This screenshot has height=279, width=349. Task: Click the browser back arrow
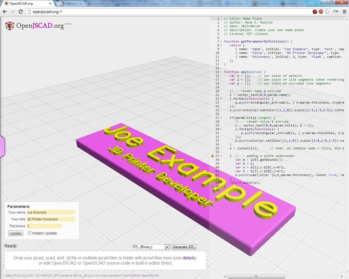4,12
